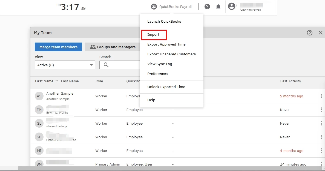This screenshot has width=325, height=171.
Task: Click the user account avatar icon
Action: [x=232, y=6]
